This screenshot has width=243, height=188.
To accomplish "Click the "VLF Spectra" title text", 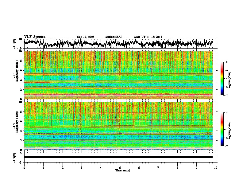I will (35, 37).
